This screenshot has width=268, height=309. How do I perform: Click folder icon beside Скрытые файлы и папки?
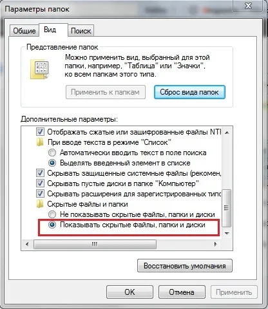(x=40, y=204)
